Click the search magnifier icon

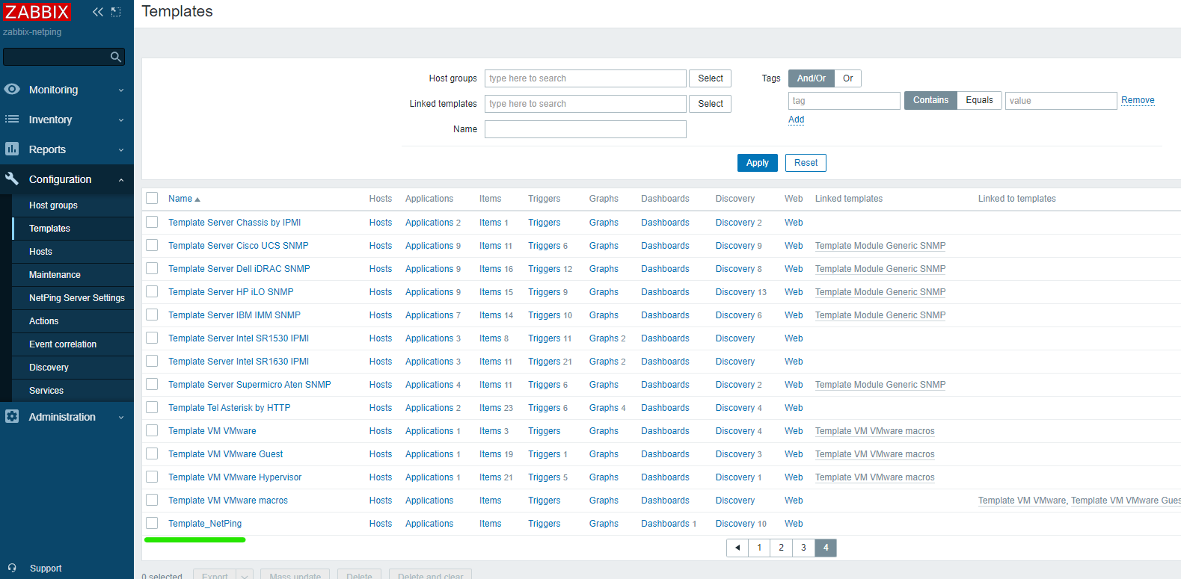[x=115, y=57]
